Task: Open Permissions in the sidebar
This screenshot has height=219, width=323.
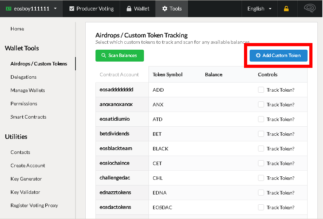Action: [24, 104]
